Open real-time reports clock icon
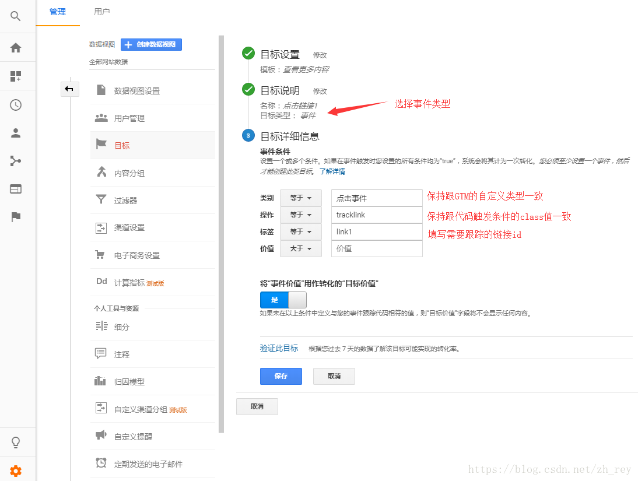The width and height of the screenshot is (638, 481). 16,105
